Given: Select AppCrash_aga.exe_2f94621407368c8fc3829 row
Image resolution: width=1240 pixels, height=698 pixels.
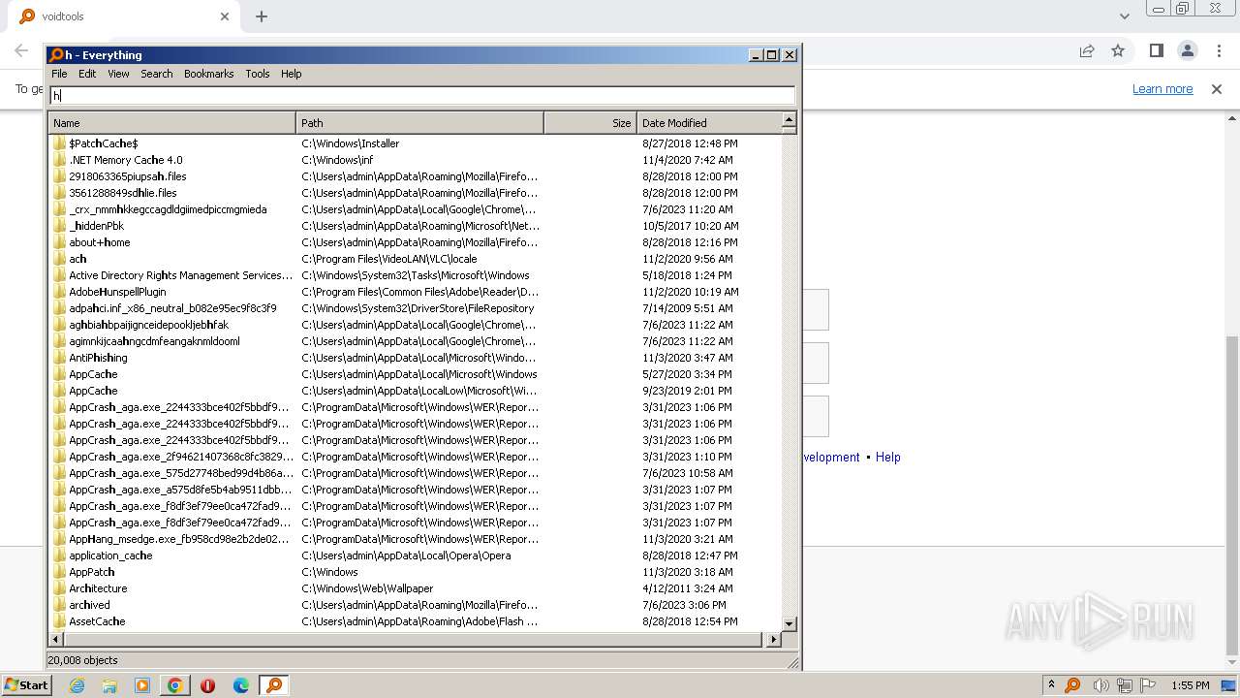Looking at the screenshot, I should 415,457.
